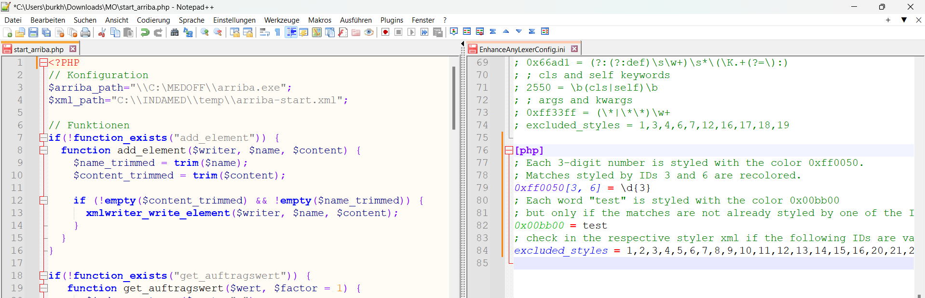Image resolution: width=925 pixels, height=298 pixels.
Task: Collapse the <?PHP fold on line 1
Action: tap(43, 62)
